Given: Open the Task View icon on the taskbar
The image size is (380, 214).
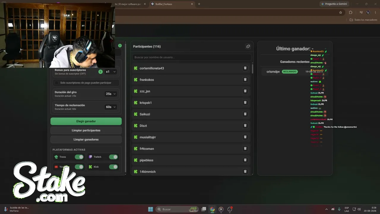Looking at the screenshot, I should [204, 209].
